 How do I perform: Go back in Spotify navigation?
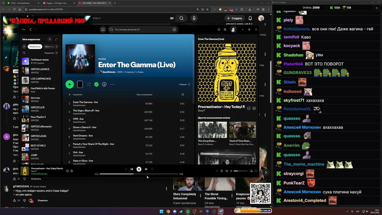[x=30, y=30]
